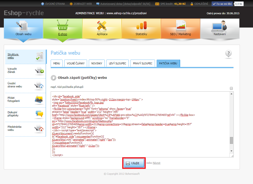Viewport: 253px width, 184px height.
Task: Go to ÚVODNÍ STRANA link
Action: [x=55, y=4]
